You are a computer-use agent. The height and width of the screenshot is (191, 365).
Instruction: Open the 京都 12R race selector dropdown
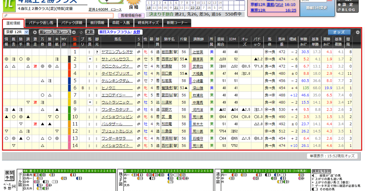17,32
